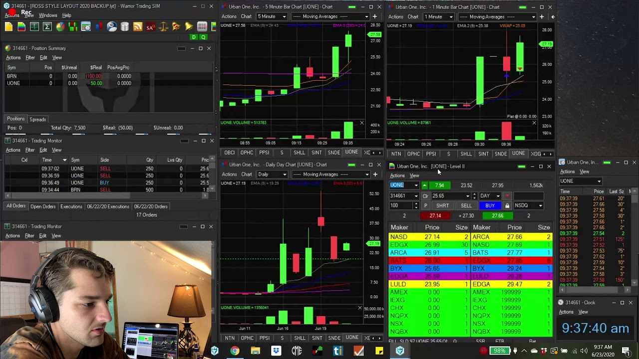The height and width of the screenshot is (359, 639).
Task: Select the BRN row in Position Summary
Action: pyautogui.click(x=107, y=76)
